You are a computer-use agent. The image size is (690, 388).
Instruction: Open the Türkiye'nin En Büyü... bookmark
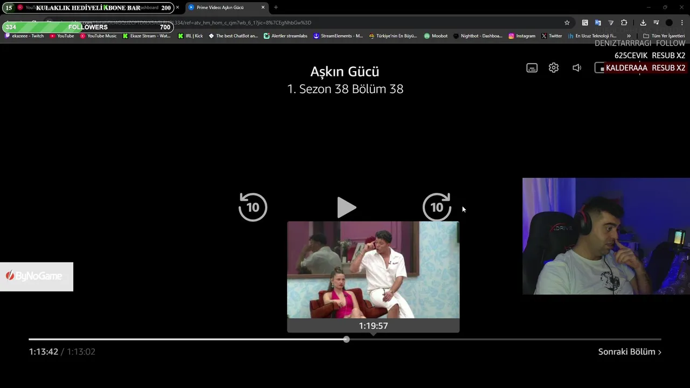(393, 36)
